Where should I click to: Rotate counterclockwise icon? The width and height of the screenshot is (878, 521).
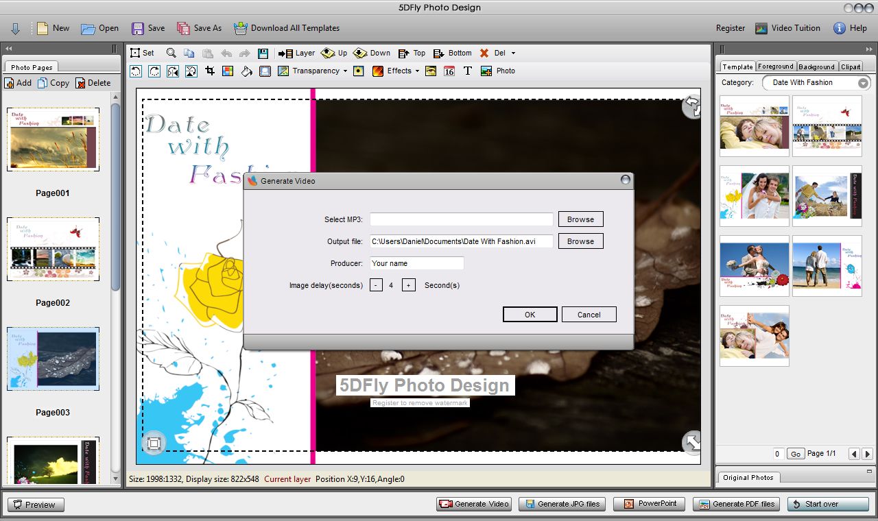pos(136,71)
